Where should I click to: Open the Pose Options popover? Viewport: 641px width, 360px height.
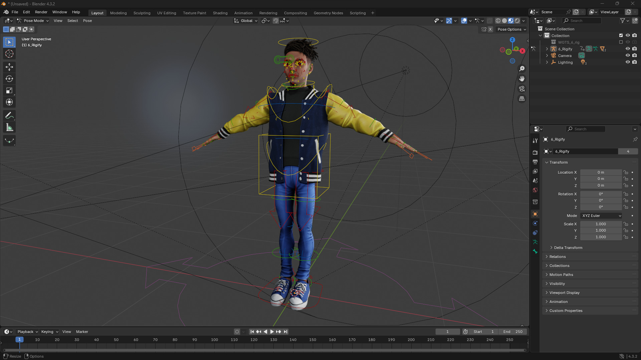point(511,29)
